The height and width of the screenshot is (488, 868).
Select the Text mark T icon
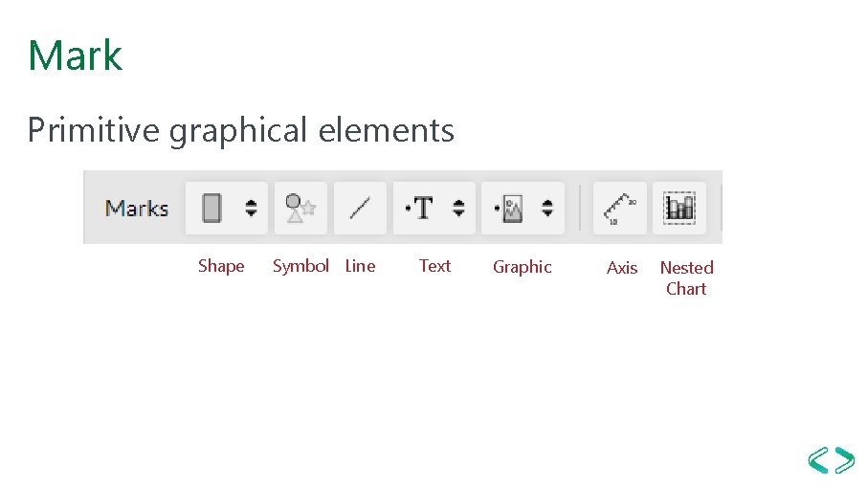(x=419, y=208)
